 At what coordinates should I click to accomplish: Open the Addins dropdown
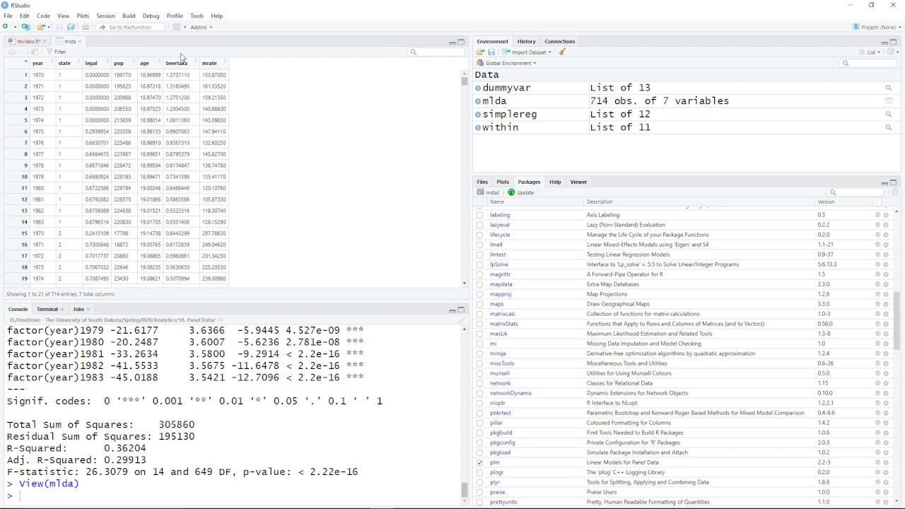(202, 27)
